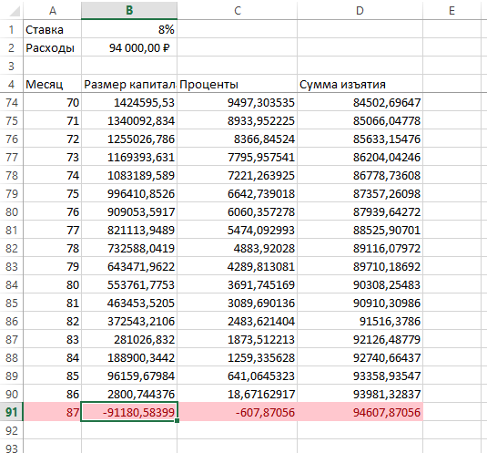The width and height of the screenshot is (487, 453).
Task: Select column D header
Action: point(360,10)
